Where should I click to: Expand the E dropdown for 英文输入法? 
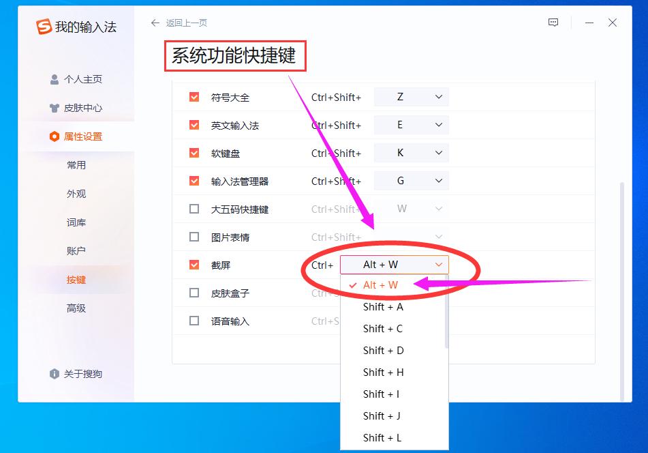[411, 124]
